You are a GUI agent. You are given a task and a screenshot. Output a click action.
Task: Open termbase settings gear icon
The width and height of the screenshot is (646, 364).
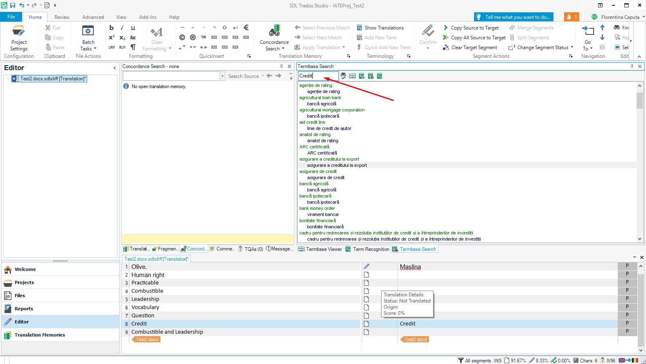[370, 76]
